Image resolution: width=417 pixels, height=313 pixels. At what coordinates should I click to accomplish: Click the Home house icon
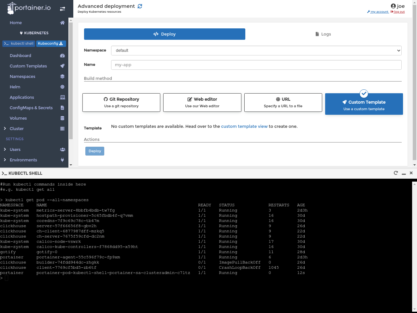click(63, 22)
